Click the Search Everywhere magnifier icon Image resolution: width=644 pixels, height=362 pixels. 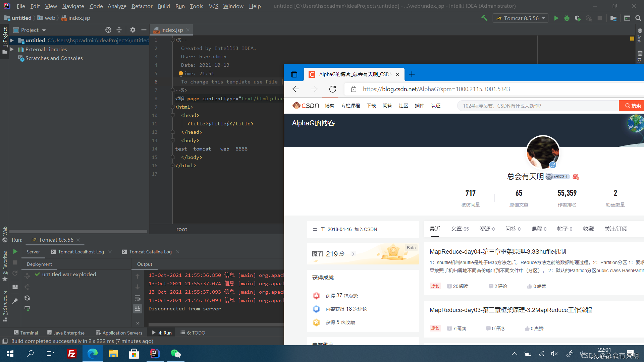click(638, 18)
